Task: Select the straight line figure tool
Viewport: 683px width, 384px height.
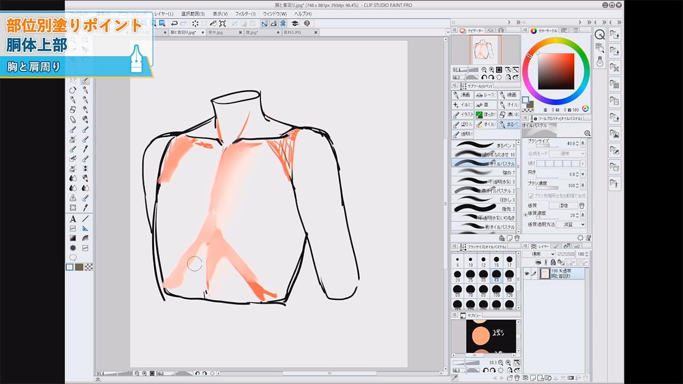Action: (85, 219)
